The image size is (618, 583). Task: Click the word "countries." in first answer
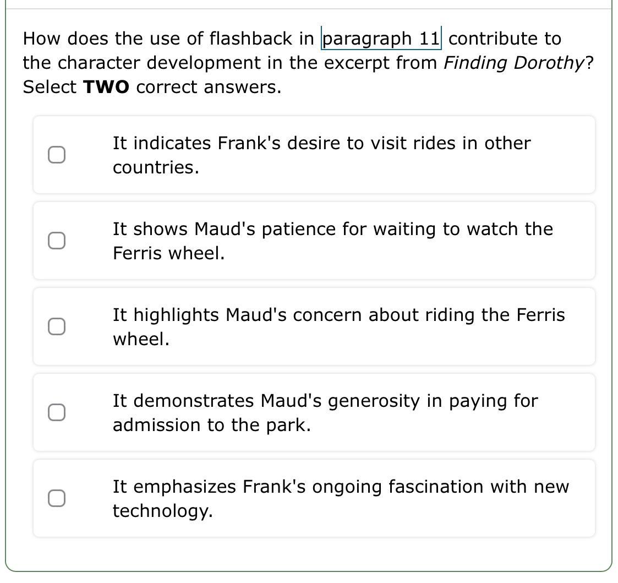tap(156, 168)
